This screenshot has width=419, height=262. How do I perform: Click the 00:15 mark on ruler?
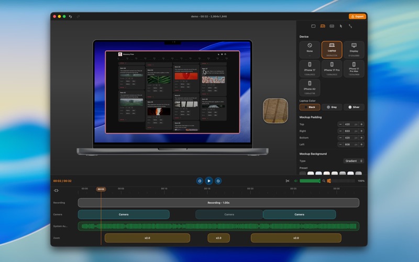[x=207, y=189]
